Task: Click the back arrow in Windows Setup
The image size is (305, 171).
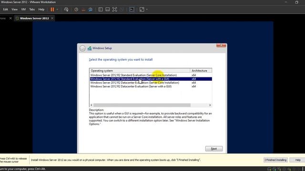Action: [82, 48]
